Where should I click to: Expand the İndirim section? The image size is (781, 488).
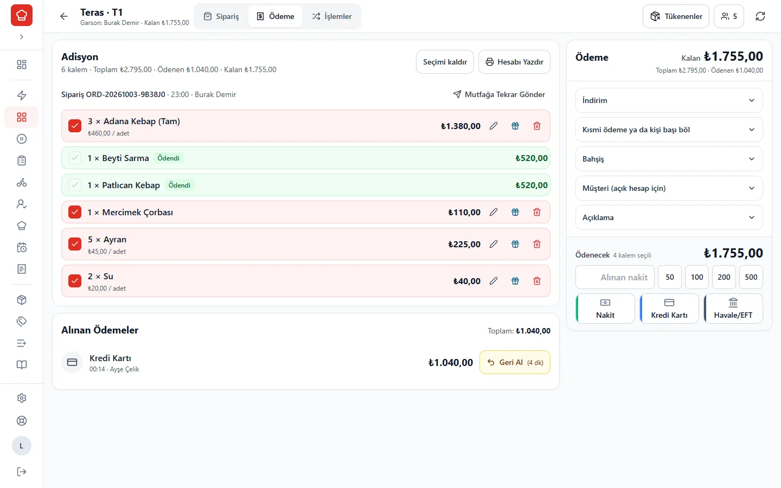point(669,100)
